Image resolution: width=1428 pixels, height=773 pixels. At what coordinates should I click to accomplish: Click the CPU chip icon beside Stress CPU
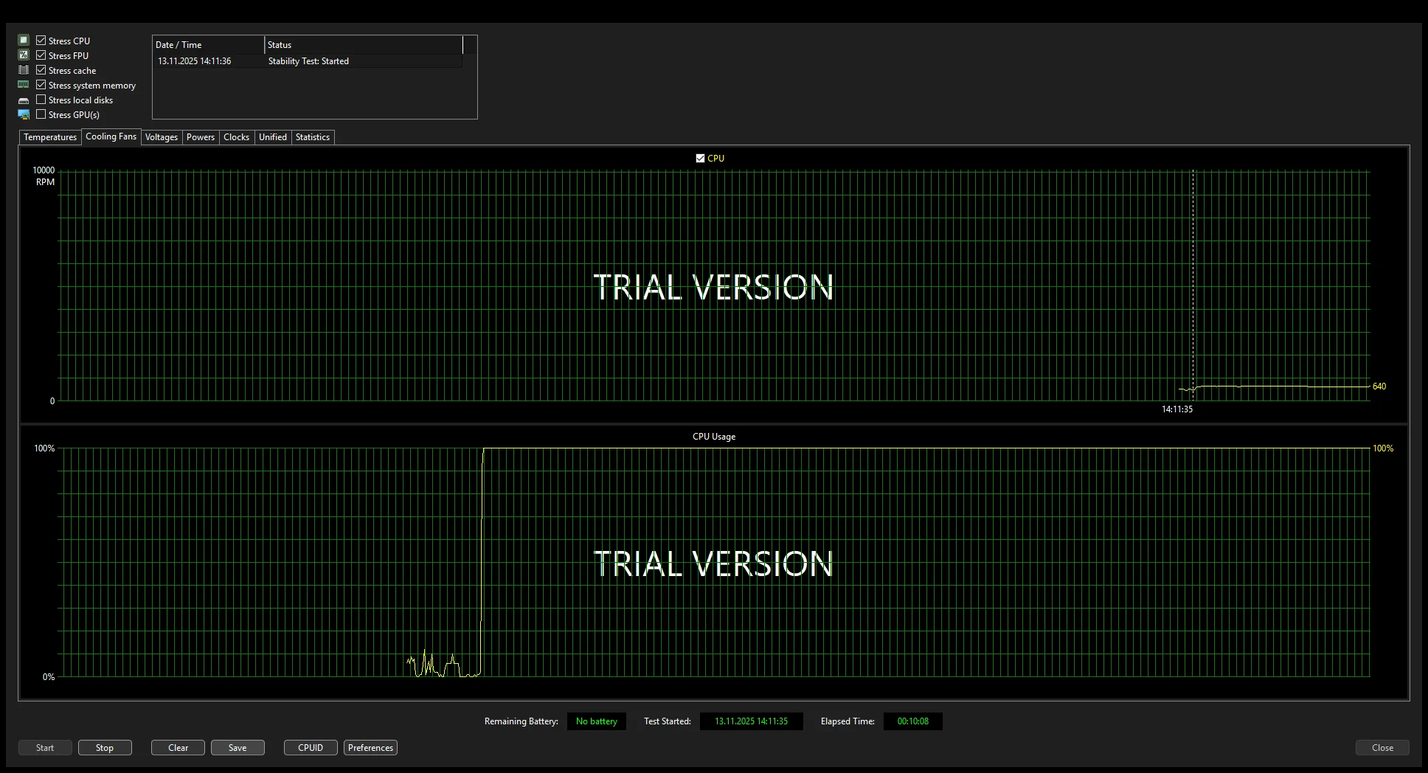coord(24,41)
